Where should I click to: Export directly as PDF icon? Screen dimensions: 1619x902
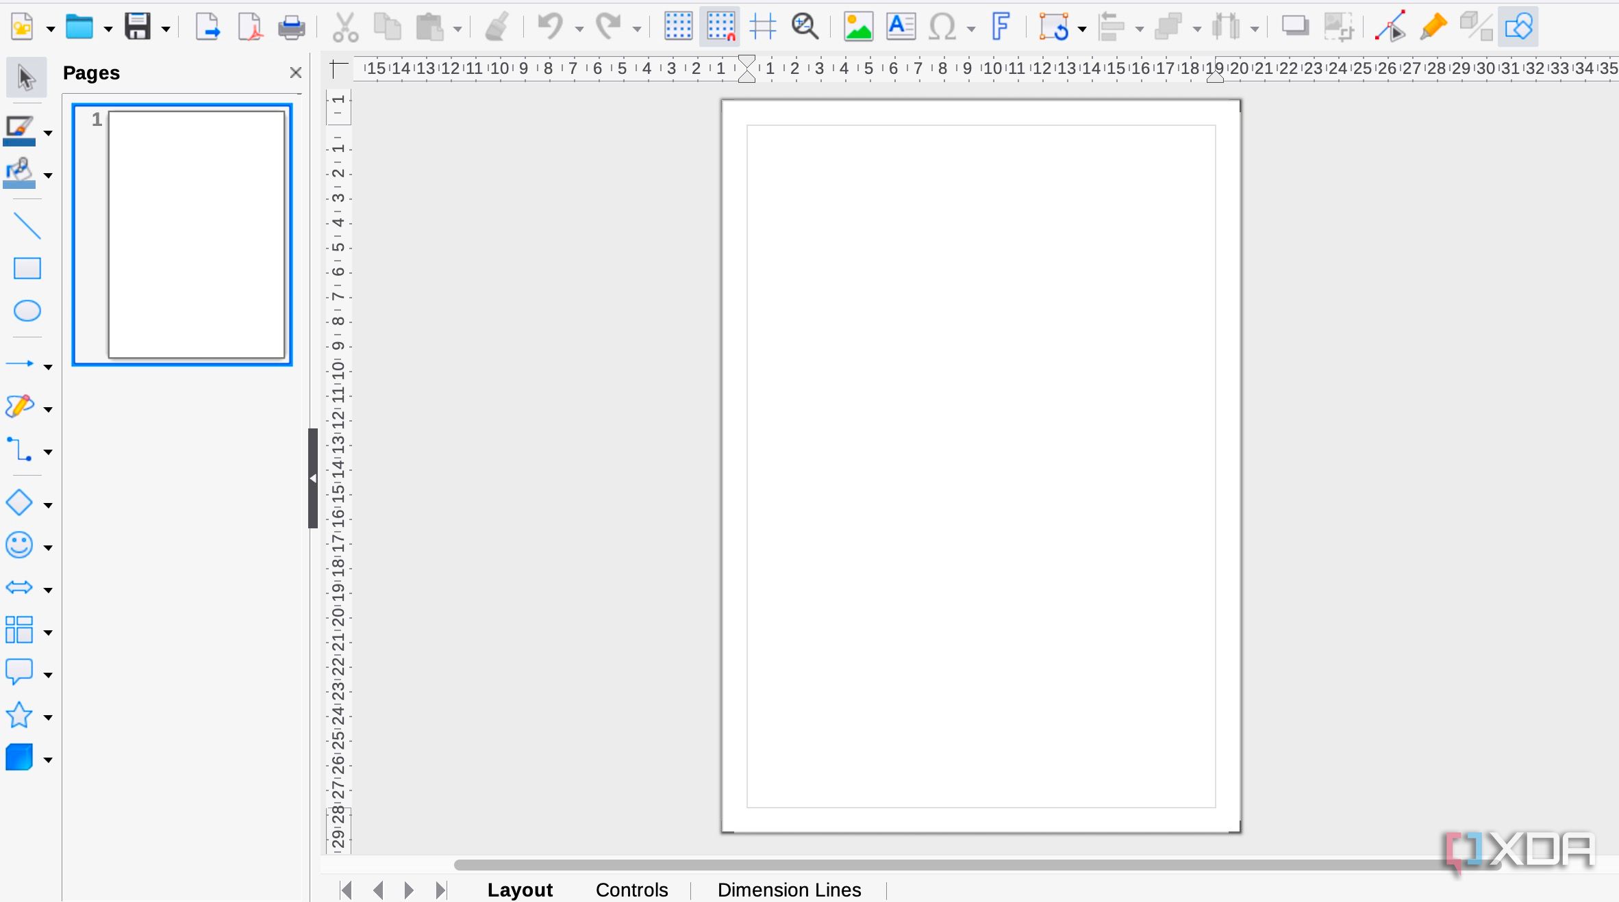[250, 27]
